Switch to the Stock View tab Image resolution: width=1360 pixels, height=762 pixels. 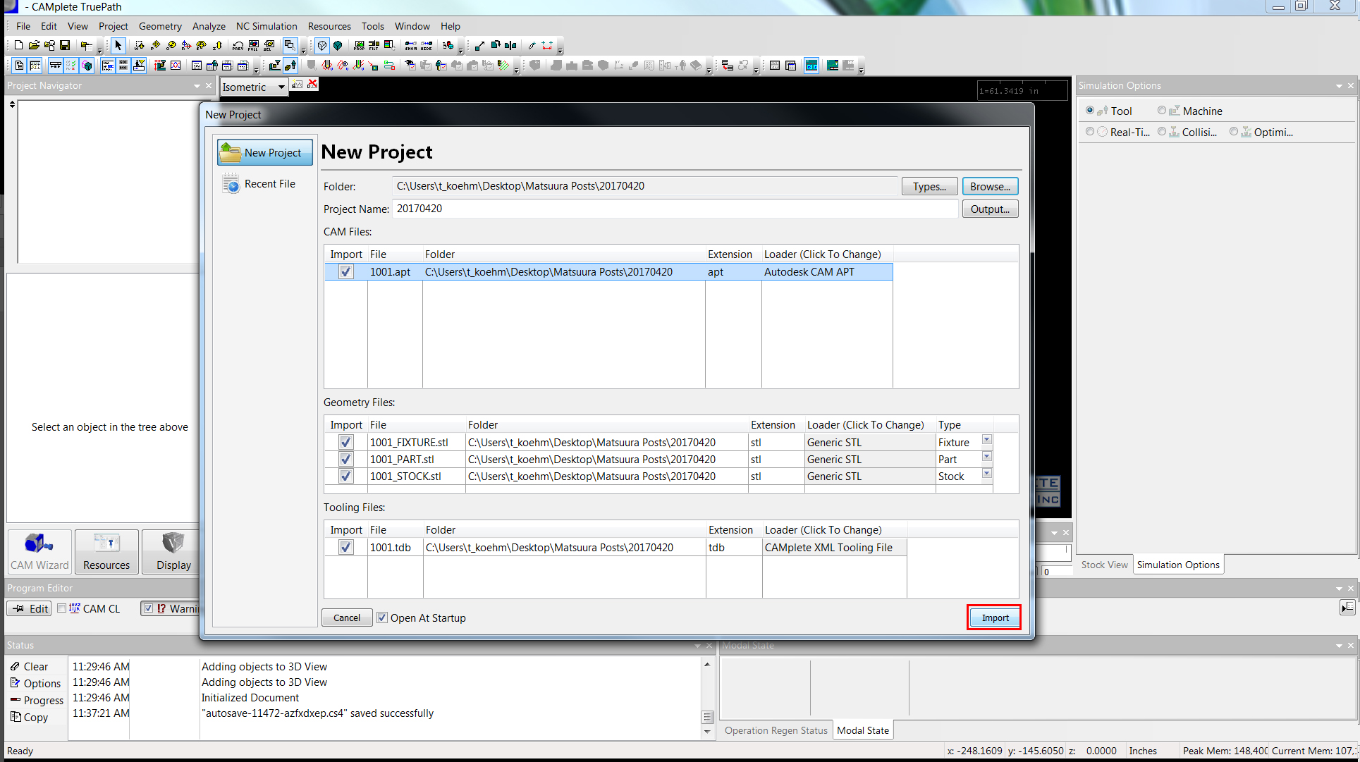1104,565
